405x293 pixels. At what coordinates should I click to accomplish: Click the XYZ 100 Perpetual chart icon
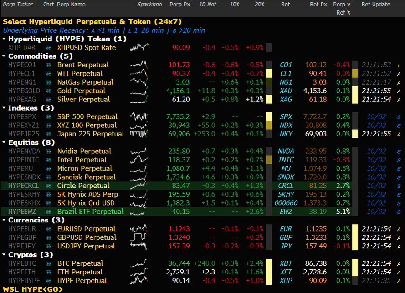tap(48, 126)
